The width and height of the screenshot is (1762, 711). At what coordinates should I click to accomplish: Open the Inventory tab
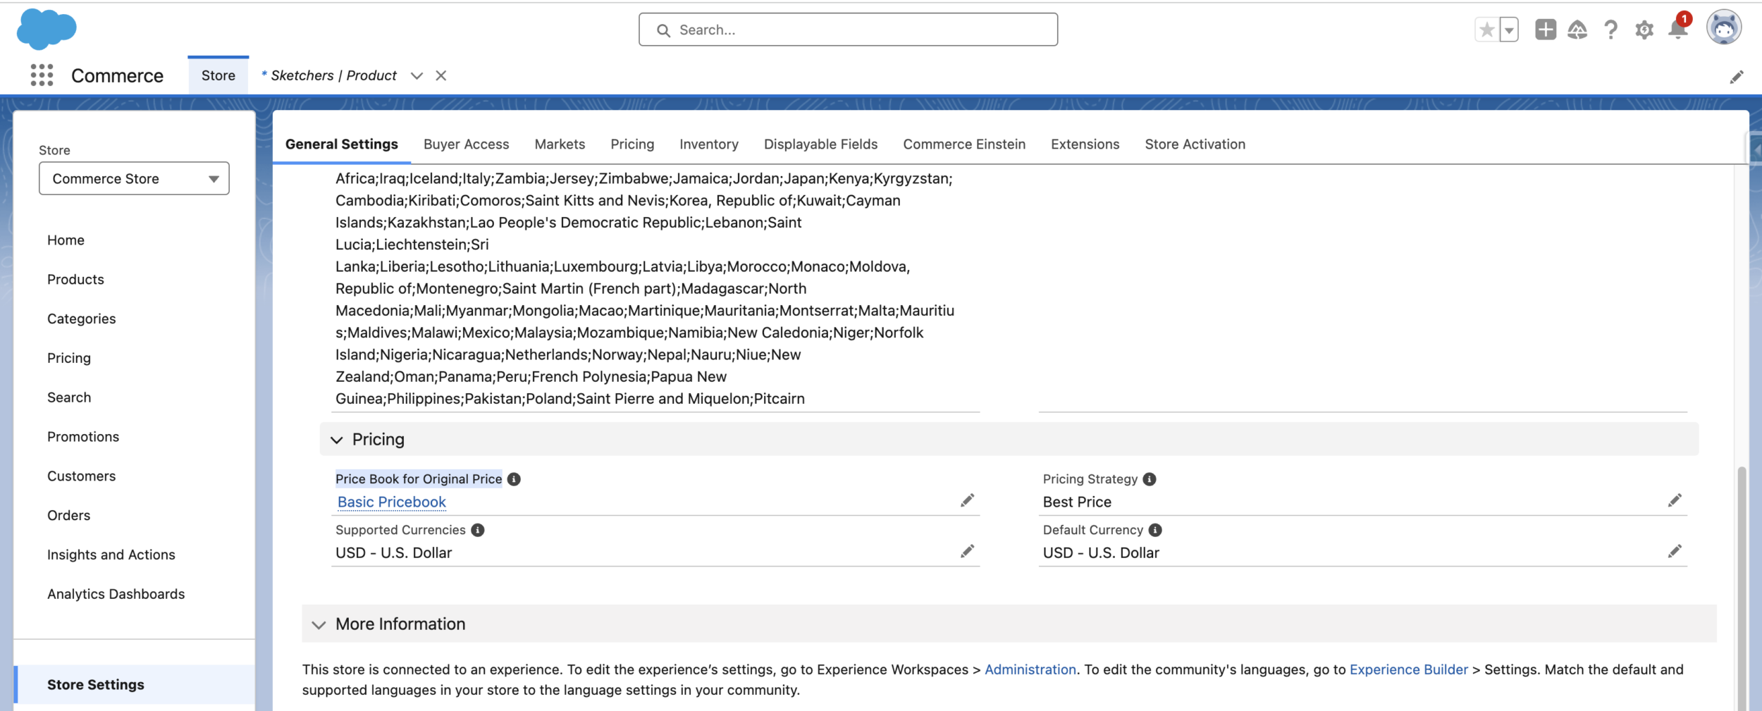(709, 144)
